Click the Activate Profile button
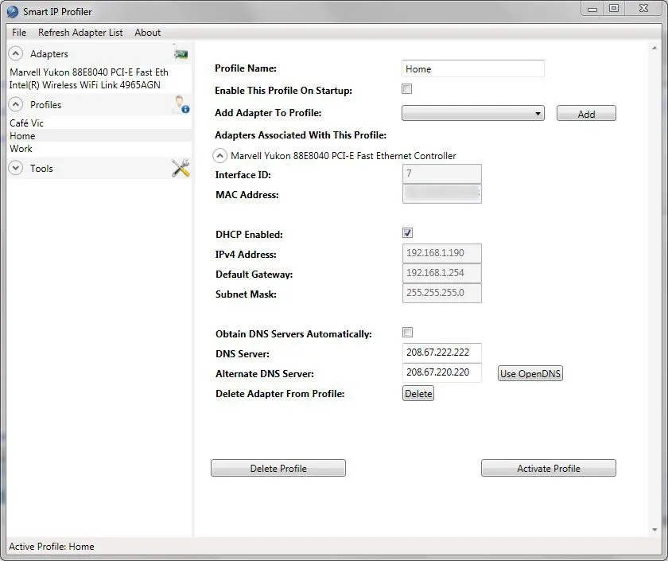Screen dimensions: 668x561 click(x=548, y=468)
